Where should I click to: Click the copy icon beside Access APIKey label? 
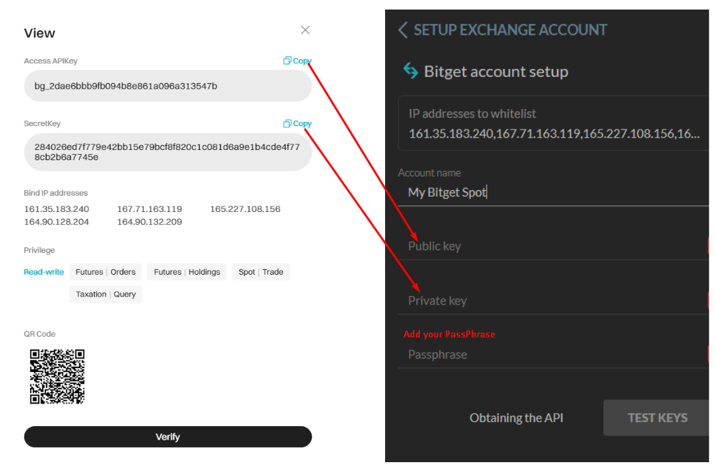pos(287,60)
